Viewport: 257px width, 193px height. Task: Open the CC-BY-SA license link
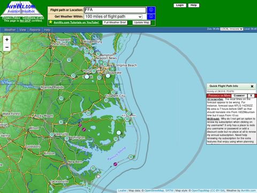(217, 191)
